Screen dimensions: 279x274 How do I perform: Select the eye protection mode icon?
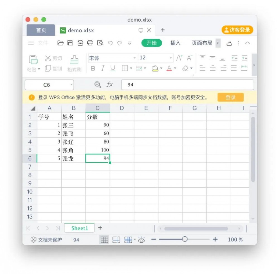click(142, 239)
